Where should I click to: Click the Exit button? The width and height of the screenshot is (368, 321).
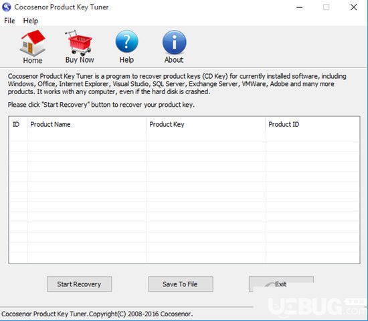pyautogui.click(x=281, y=284)
